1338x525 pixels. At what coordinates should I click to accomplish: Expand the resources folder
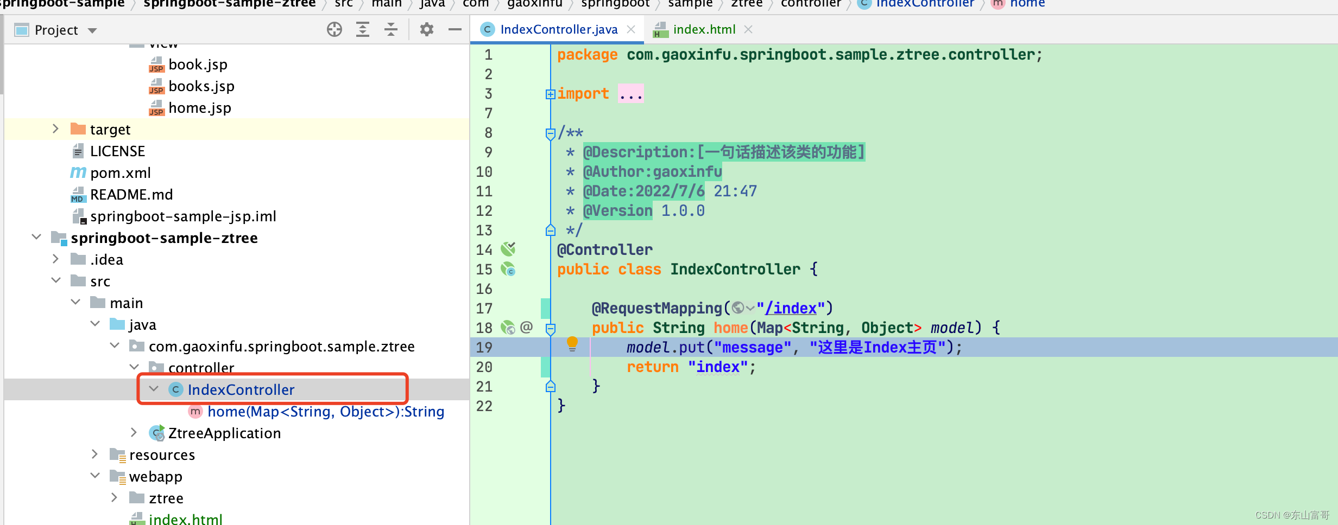[94, 454]
